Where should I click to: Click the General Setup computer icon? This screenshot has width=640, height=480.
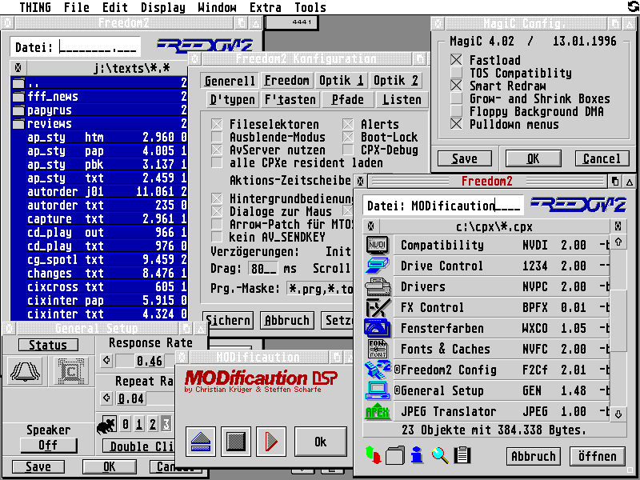point(377,390)
